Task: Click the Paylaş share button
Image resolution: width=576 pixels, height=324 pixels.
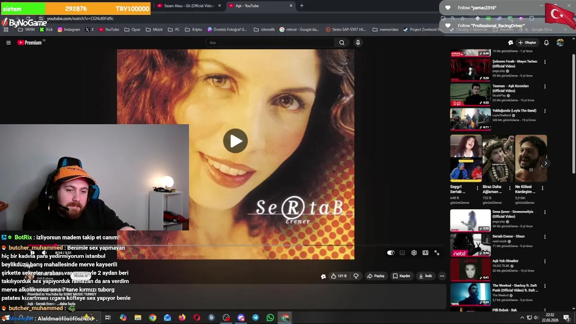Action: tap(376, 276)
